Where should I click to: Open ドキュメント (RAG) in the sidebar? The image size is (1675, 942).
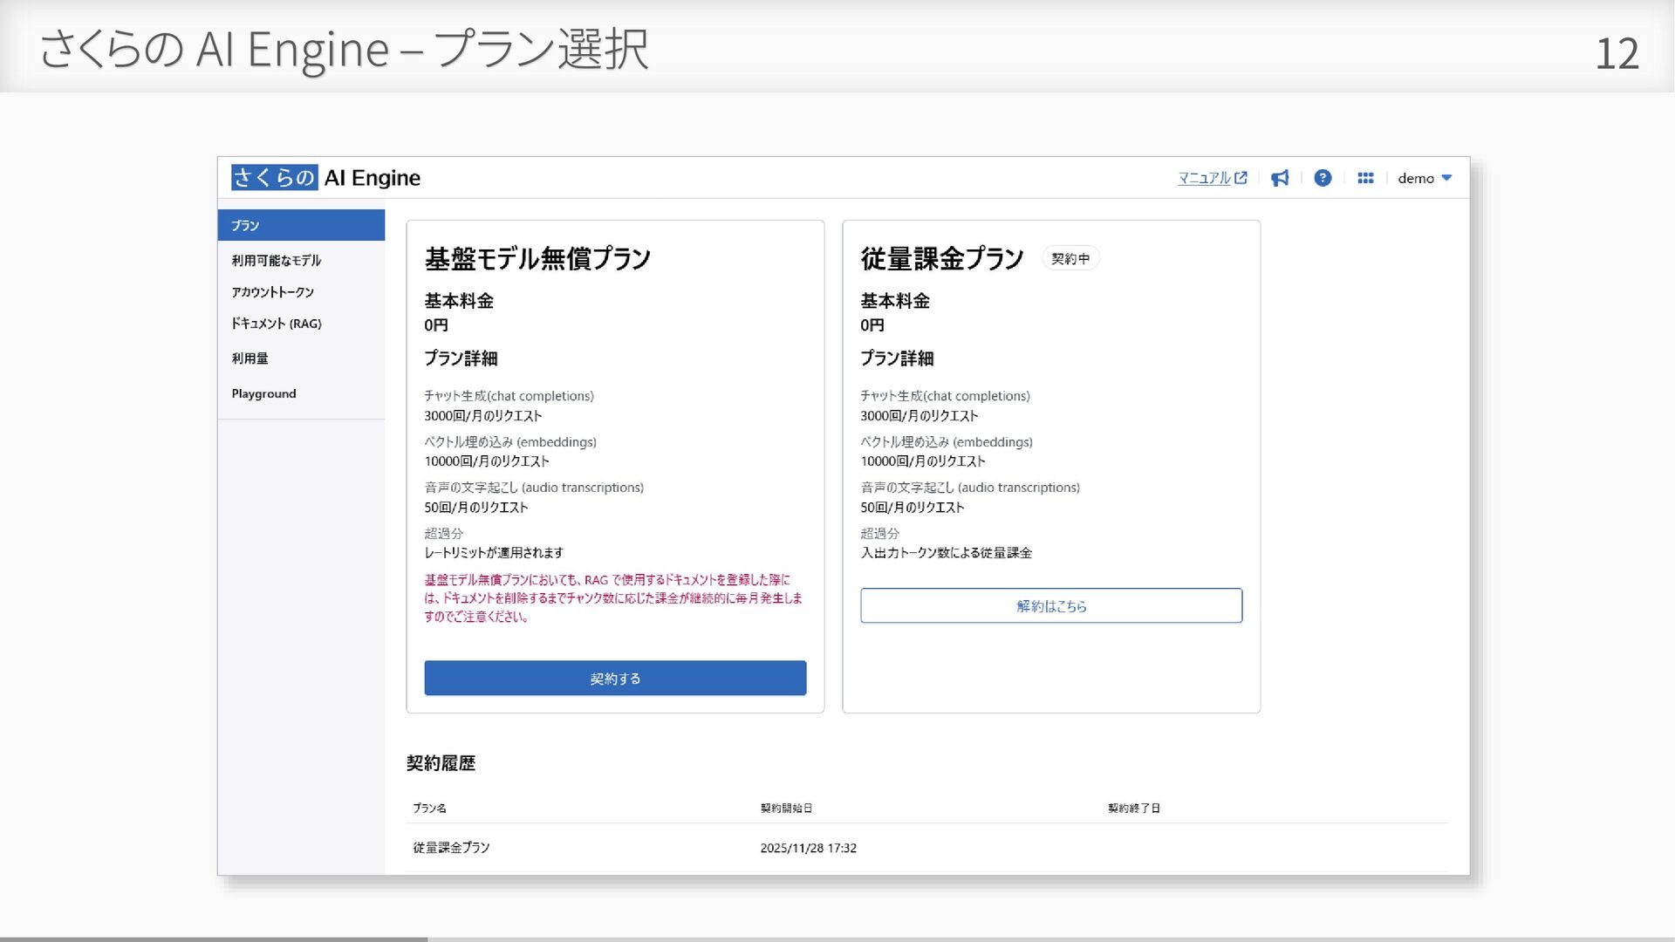pyautogui.click(x=276, y=324)
